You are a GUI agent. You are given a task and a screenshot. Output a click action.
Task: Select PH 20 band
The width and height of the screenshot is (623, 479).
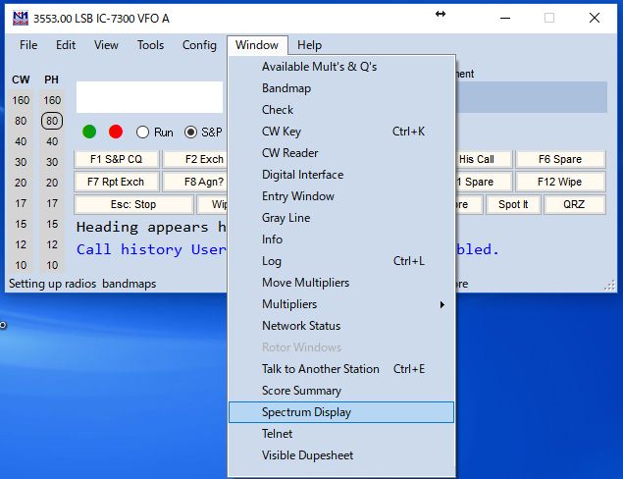(52, 183)
